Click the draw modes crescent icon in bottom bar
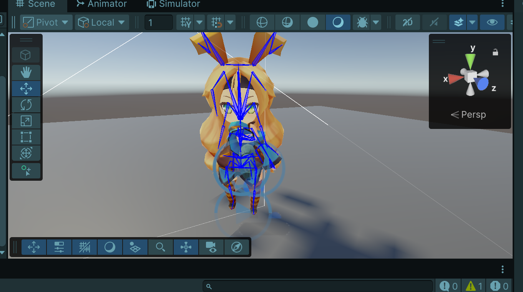 [x=110, y=247]
